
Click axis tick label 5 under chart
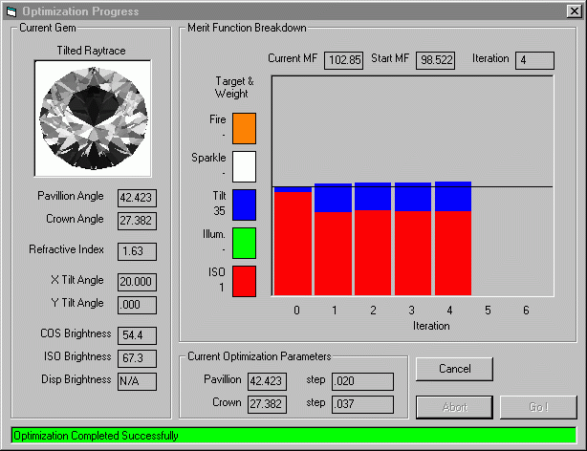click(x=488, y=311)
